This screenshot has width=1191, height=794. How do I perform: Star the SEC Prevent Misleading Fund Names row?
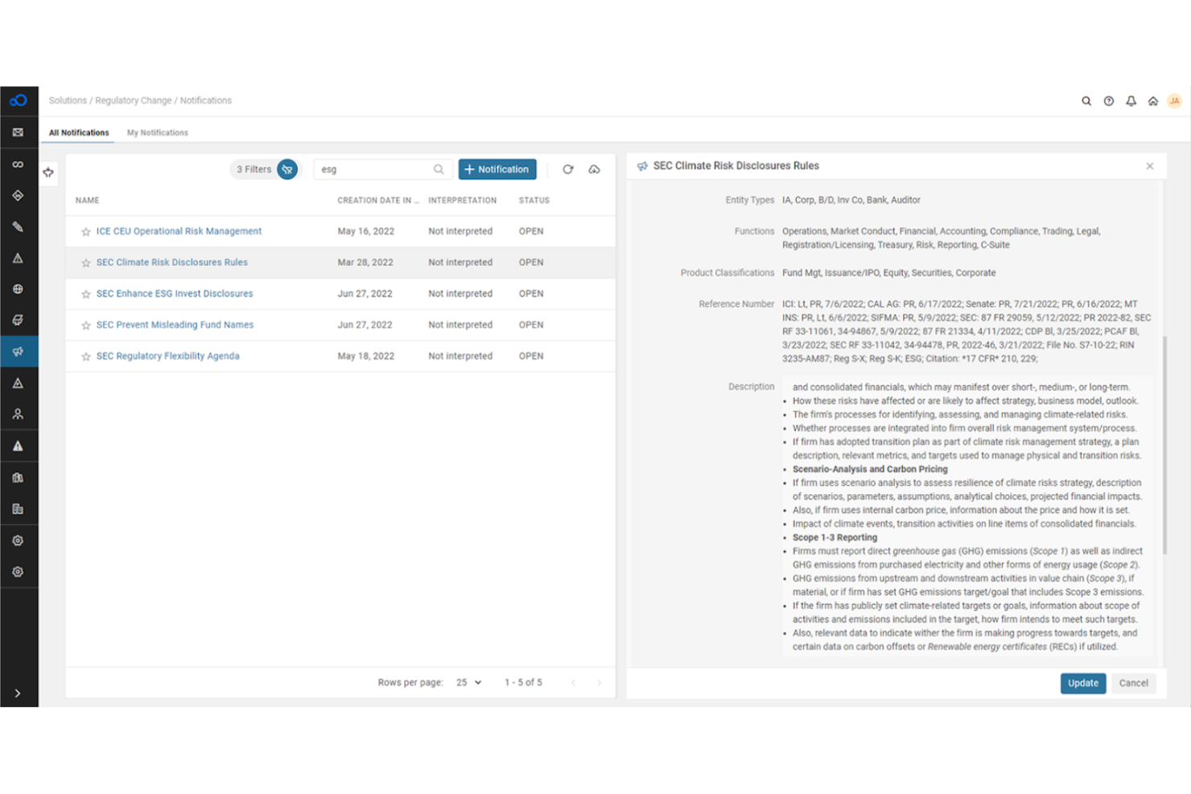point(86,326)
